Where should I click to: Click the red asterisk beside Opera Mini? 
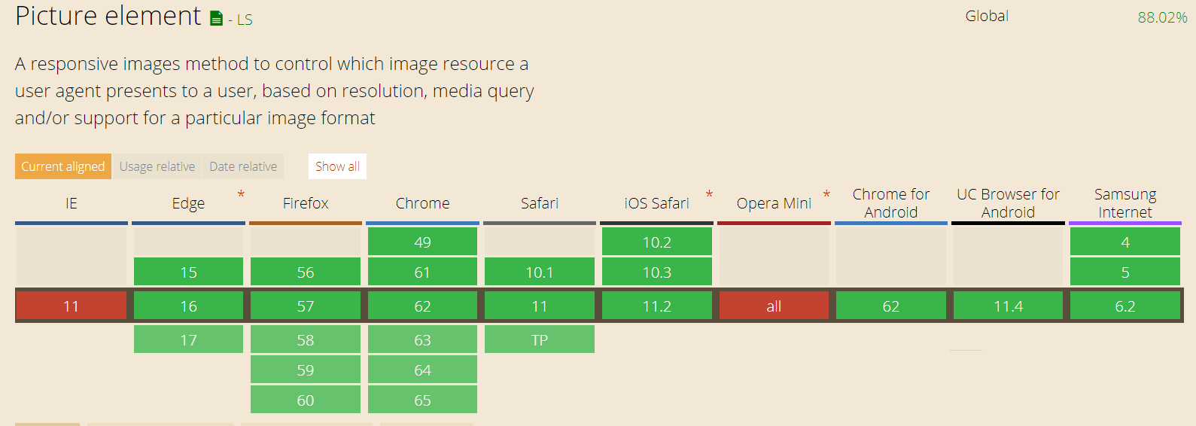point(826,195)
